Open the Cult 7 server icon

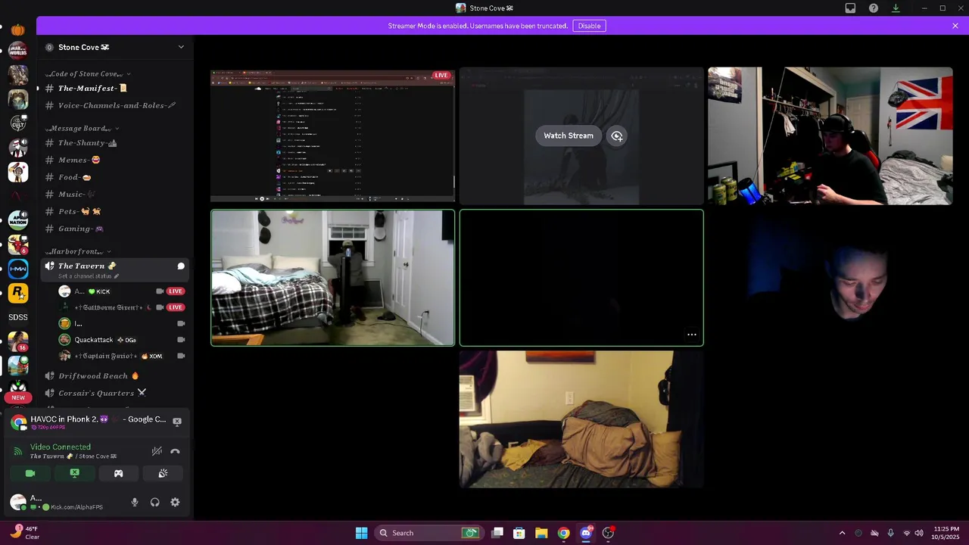[x=18, y=123]
